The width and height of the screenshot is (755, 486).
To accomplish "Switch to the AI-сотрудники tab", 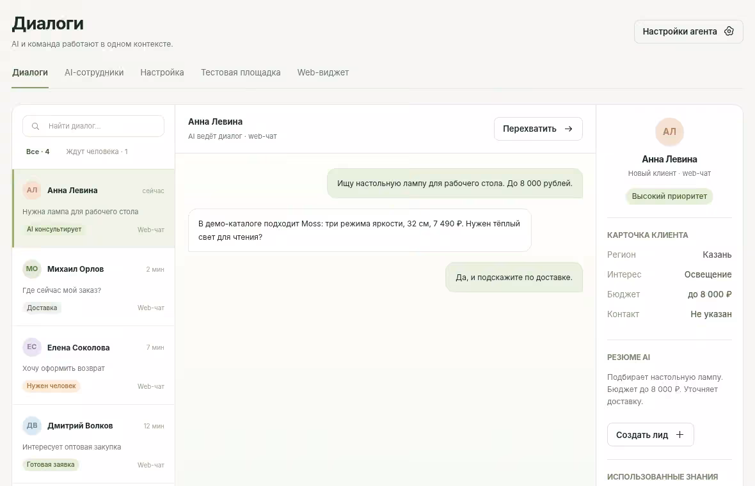I will [x=94, y=73].
